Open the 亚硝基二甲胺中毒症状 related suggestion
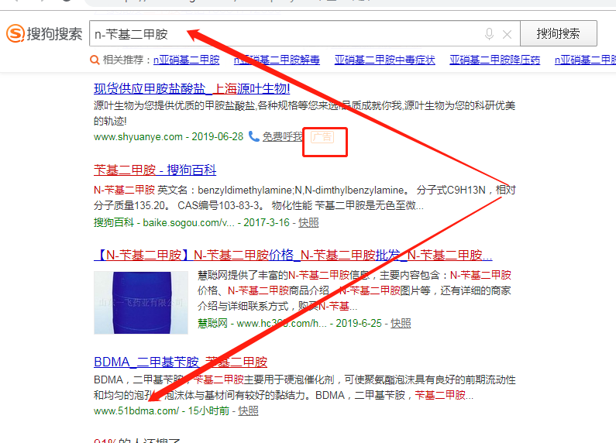 (x=384, y=60)
